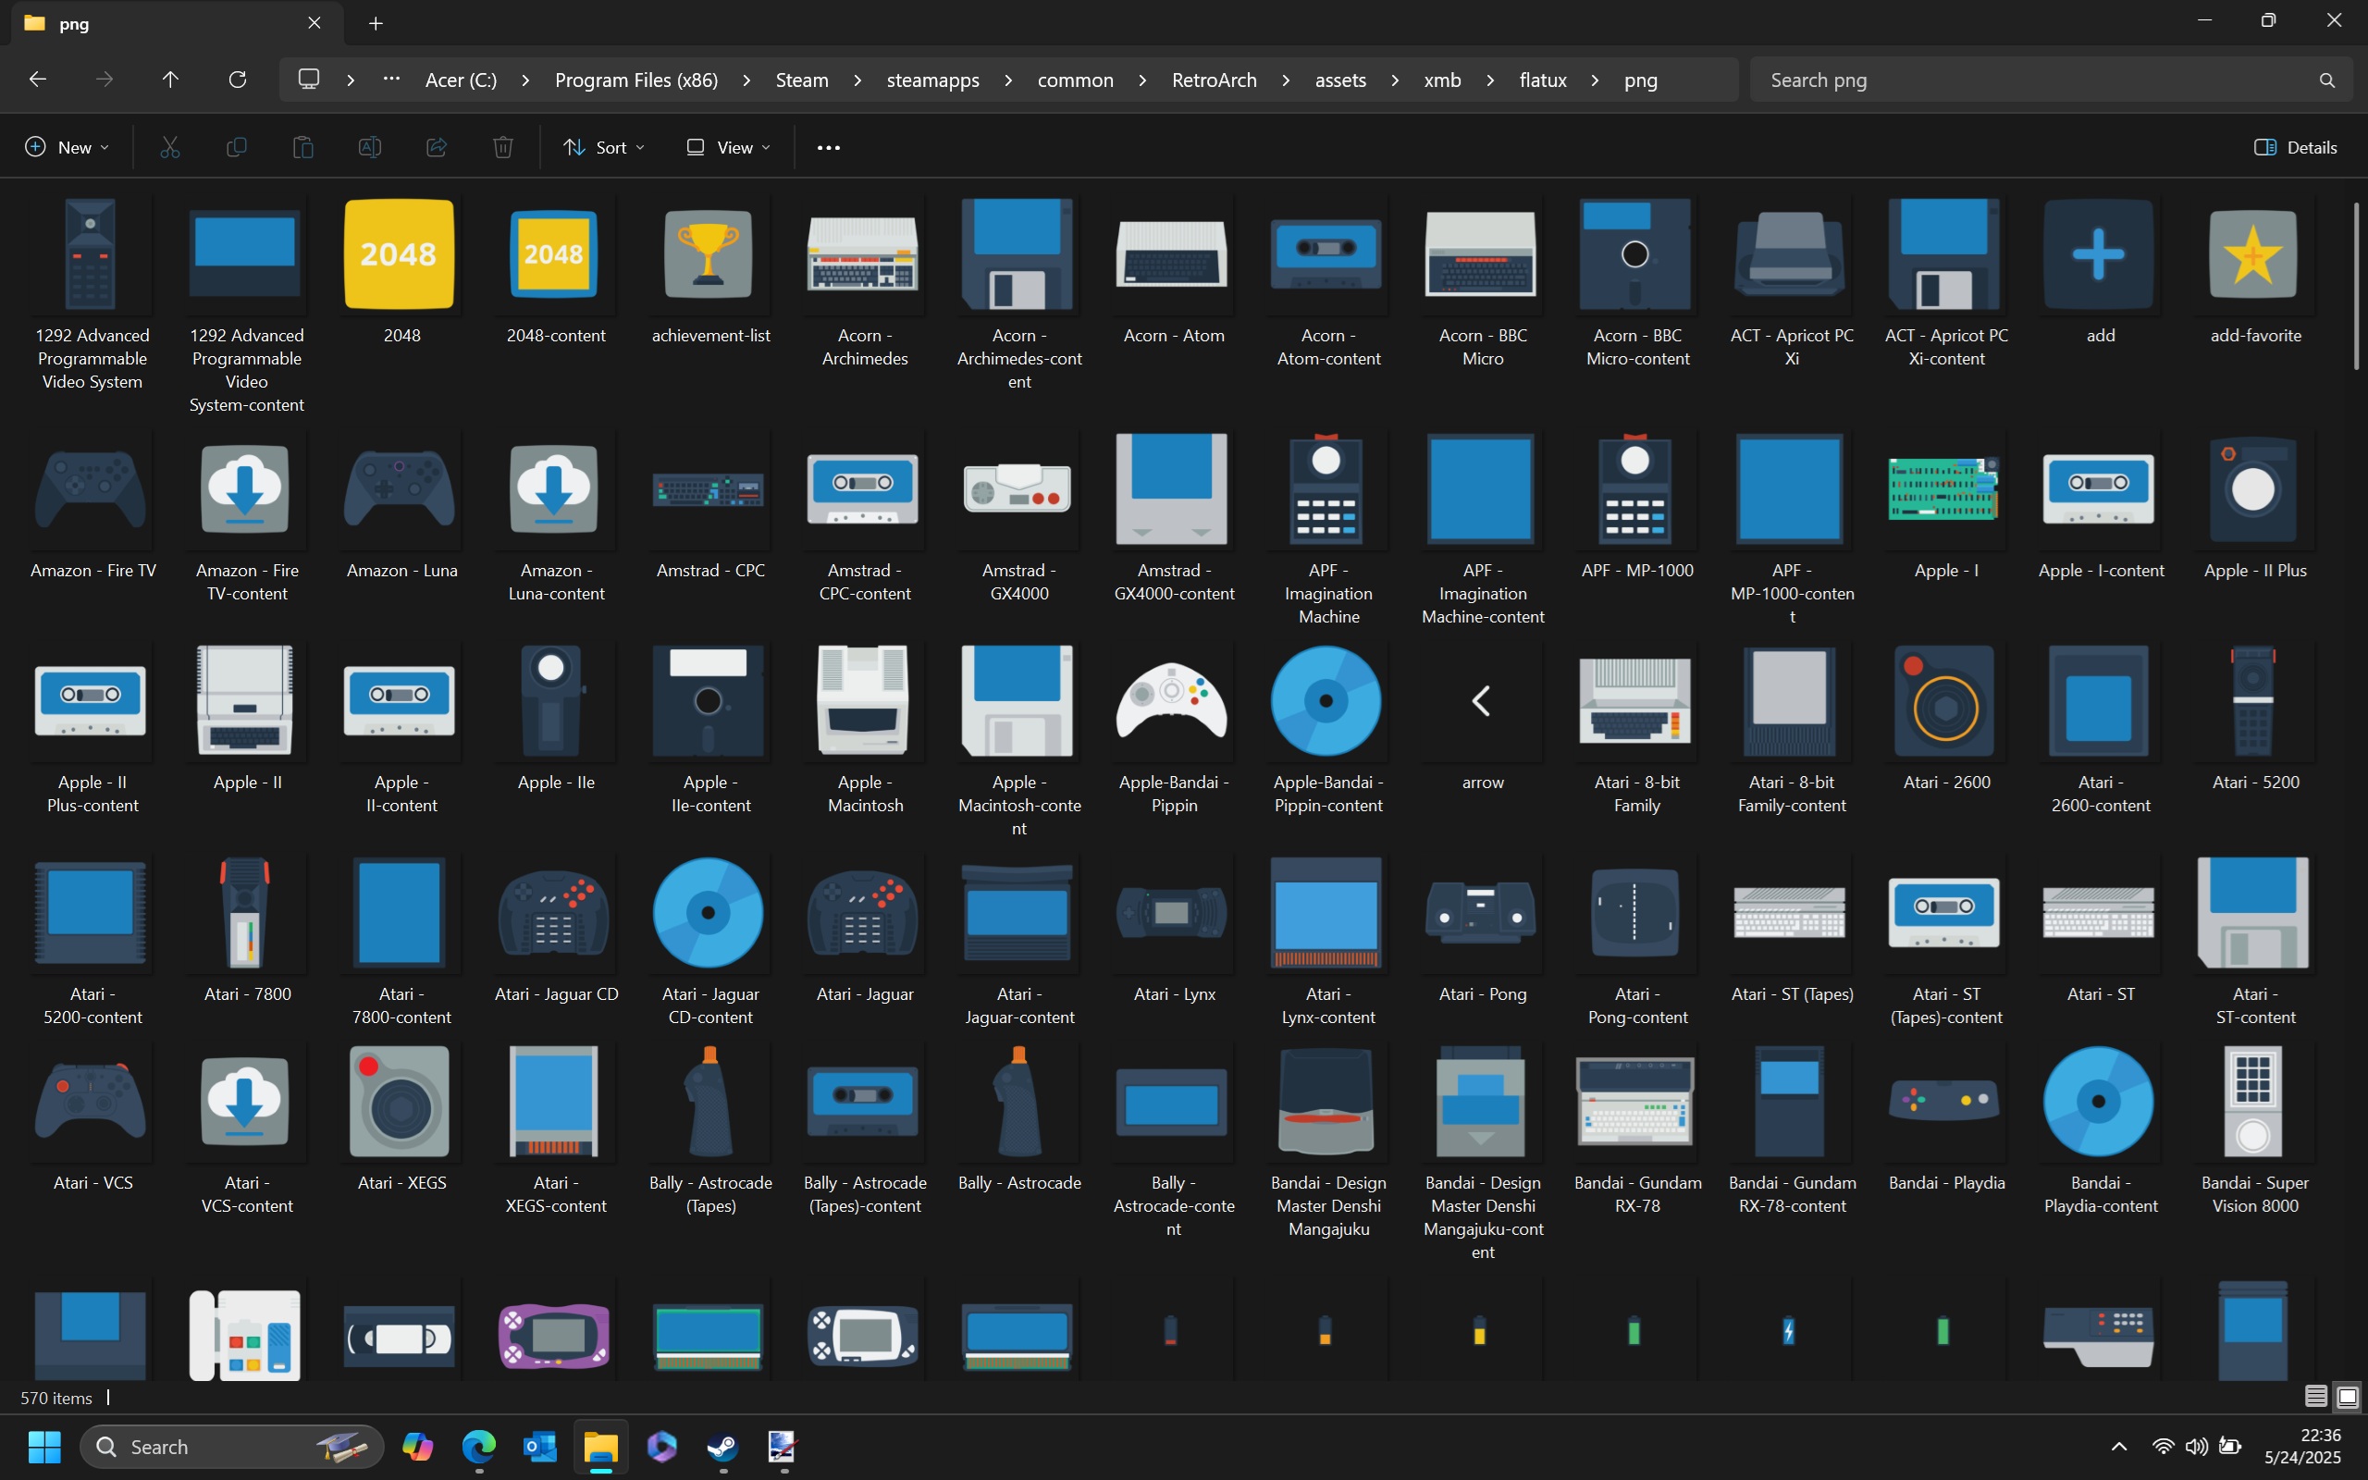Click the Delete trash icon
Image resolution: width=2368 pixels, height=1480 pixels.
click(503, 148)
